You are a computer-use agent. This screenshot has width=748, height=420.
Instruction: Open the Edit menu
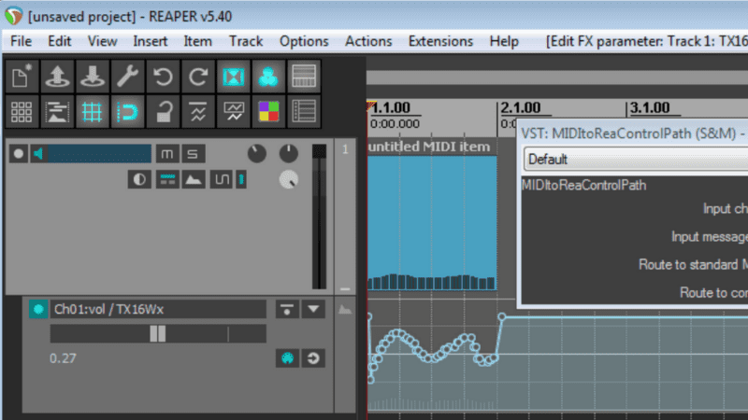[x=60, y=41]
